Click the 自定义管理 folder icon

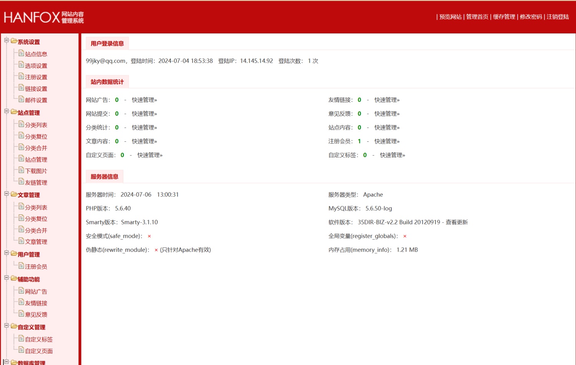[x=14, y=326]
